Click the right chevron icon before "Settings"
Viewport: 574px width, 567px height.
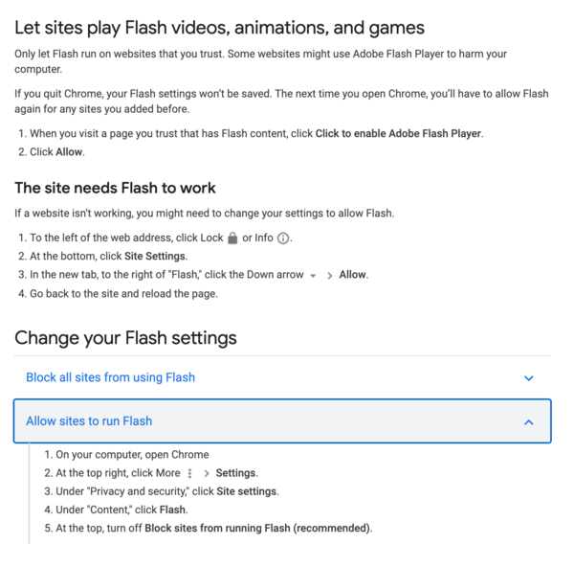coord(206,473)
